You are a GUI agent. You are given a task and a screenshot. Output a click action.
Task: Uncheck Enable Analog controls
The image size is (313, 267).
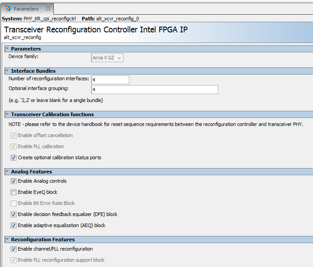point(13,181)
